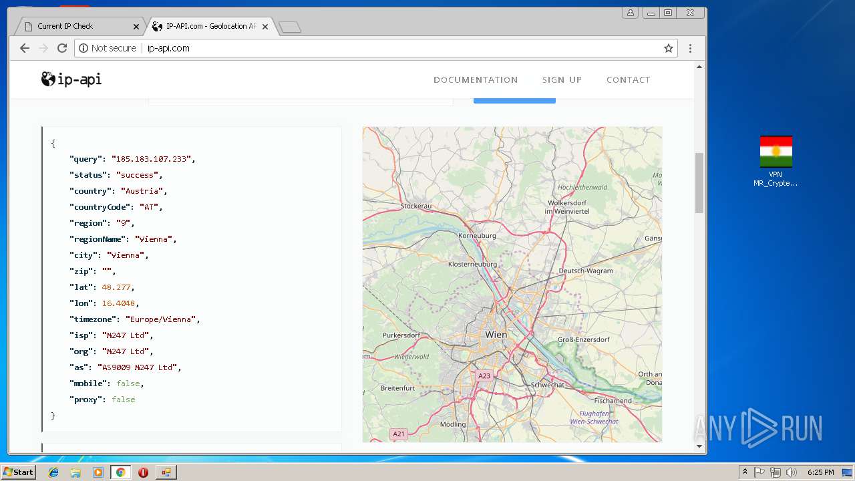Open the Action Center flag icon
This screenshot has height=481, width=855.
pyautogui.click(x=759, y=472)
